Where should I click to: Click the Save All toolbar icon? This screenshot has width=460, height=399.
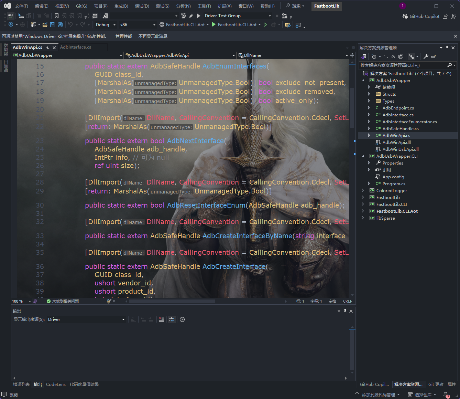coord(60,25)
